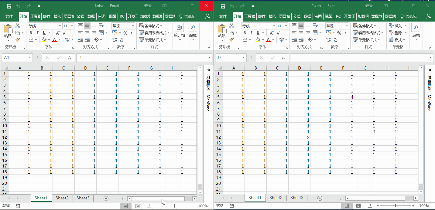Image resolution: width=435 pixels, height=210 pixels.
Task: Click the comma style icon in 2.xlsx
Action: [x=346, y=33]
